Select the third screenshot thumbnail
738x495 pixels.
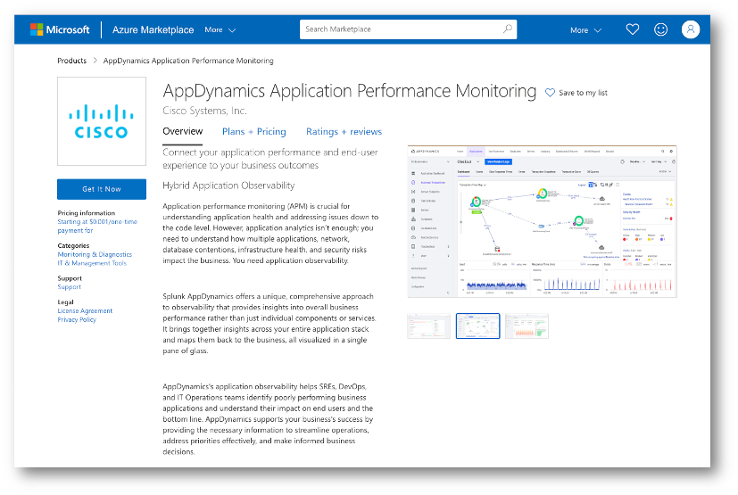pyautogui.click(x=527, y=326)
